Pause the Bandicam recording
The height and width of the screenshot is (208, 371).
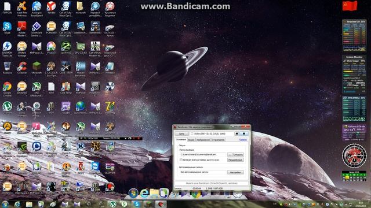(x=237, y=133)
